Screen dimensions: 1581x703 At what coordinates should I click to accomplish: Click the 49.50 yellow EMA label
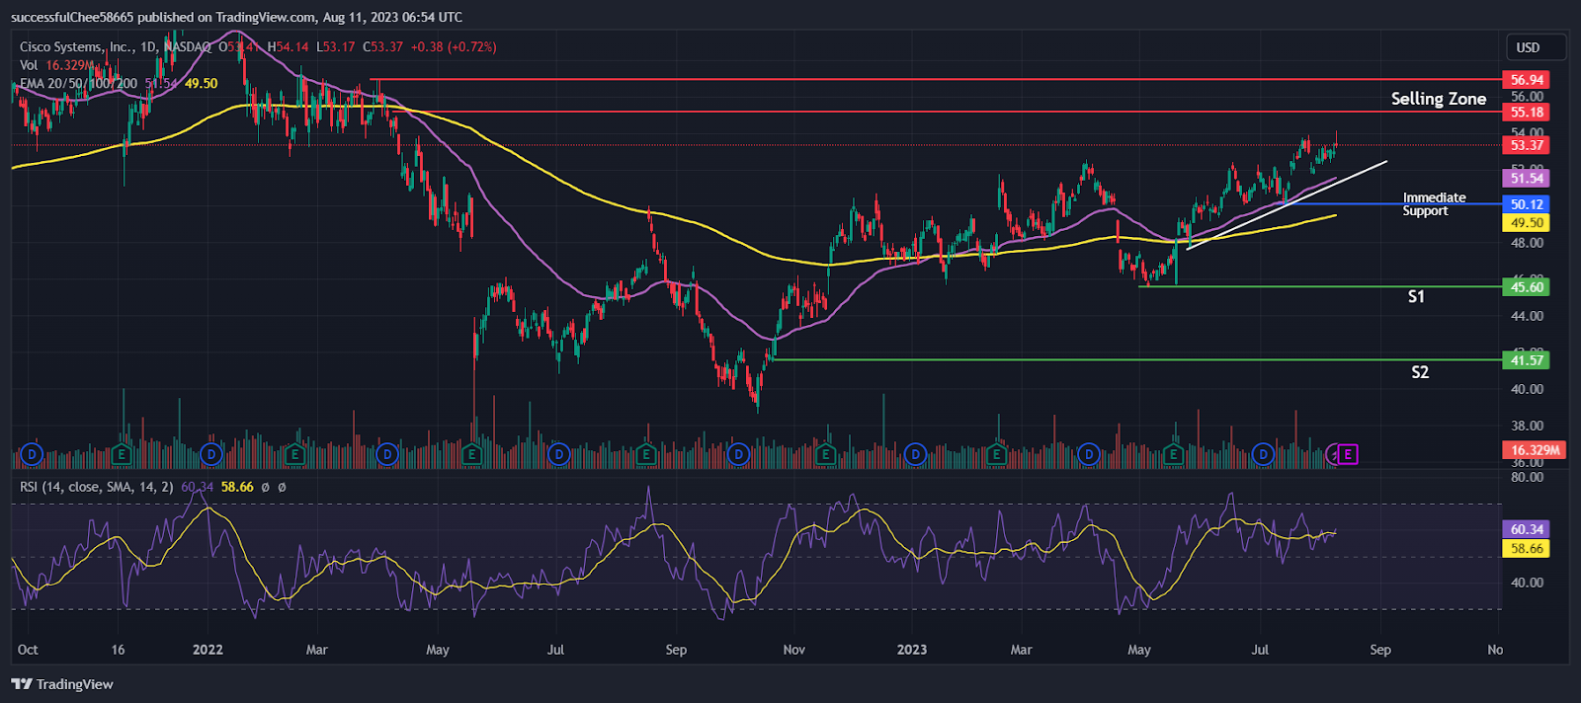pos(1527,223)
